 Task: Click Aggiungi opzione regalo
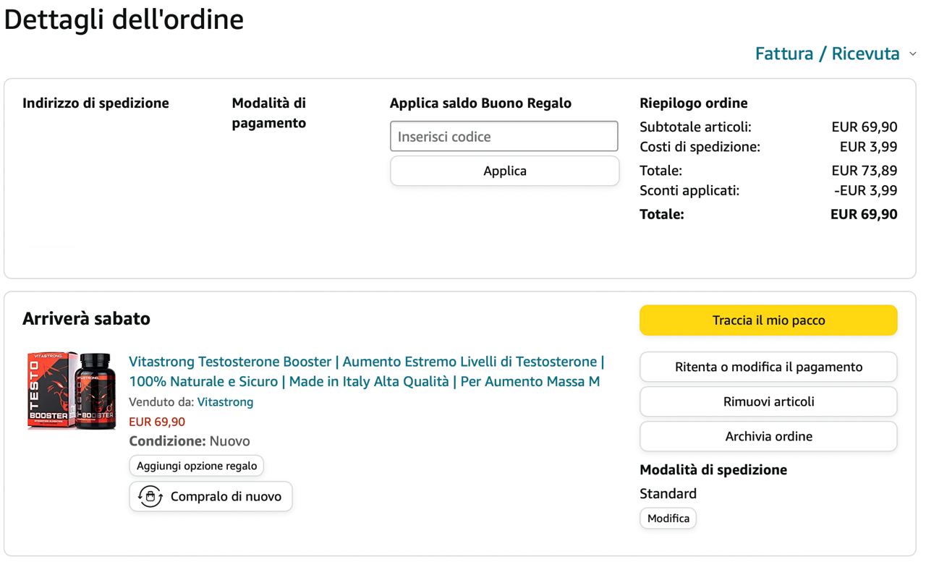[x=197, y=466]
